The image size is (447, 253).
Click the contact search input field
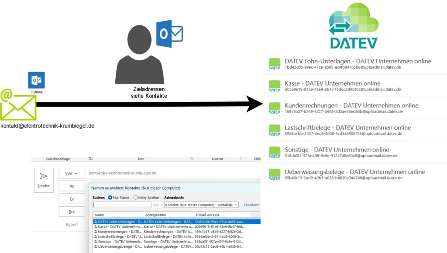click(x=122, y=204)
